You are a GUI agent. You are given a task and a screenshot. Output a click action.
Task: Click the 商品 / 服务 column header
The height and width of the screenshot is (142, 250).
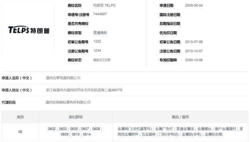click(x=180, y=117)
